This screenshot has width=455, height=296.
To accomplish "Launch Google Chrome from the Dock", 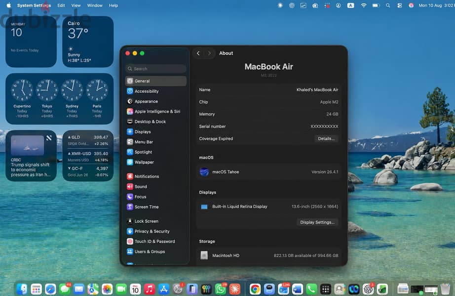I will click(255, 289).
